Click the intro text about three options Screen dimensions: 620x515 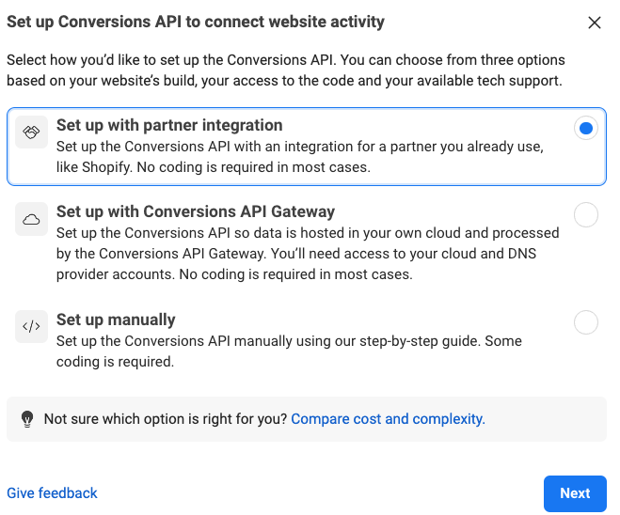284,70
